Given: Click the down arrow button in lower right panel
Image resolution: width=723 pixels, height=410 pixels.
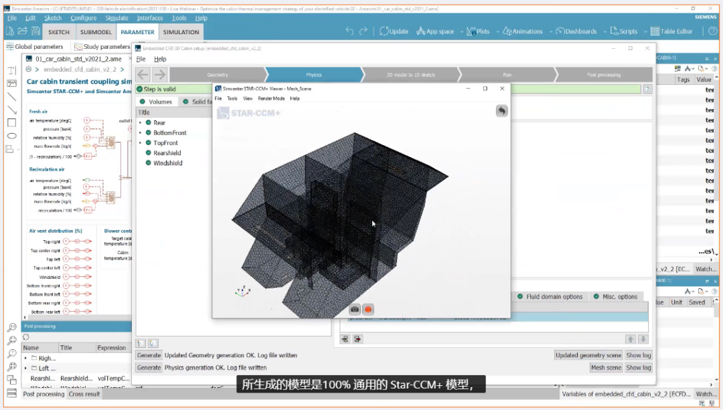Looking at the screenshot, I should (x=643, y=339).
